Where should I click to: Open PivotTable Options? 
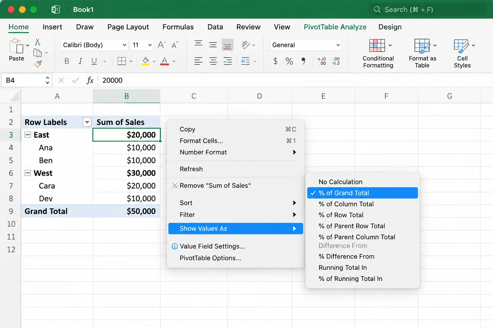235,258
